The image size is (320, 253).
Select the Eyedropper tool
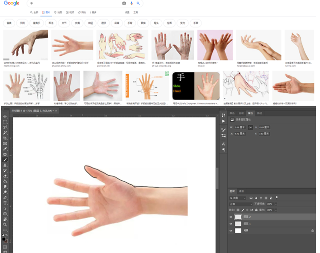(5, 149)
